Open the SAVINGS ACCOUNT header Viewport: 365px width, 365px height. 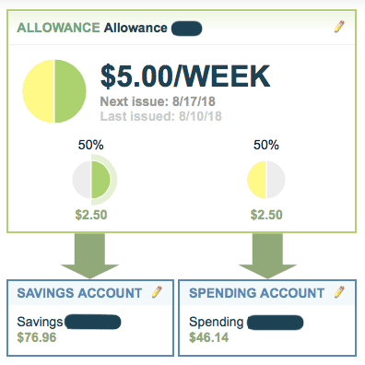[x=79, y=293]
